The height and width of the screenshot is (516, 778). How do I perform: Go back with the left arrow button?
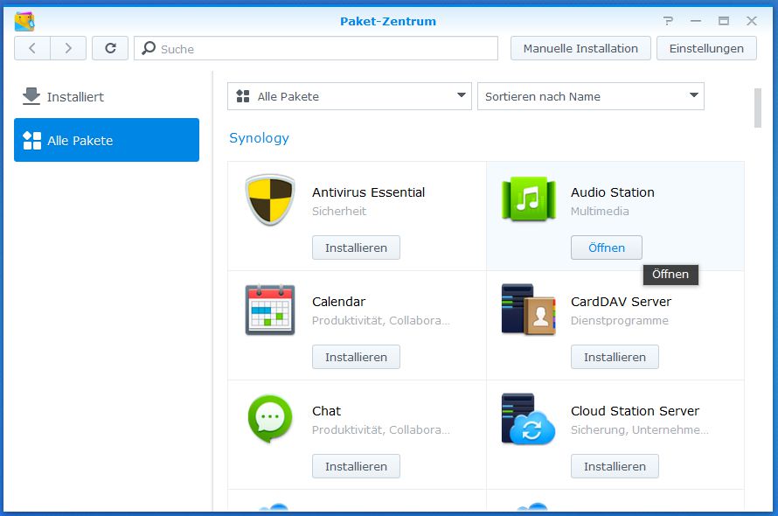[x=32, y=48]
